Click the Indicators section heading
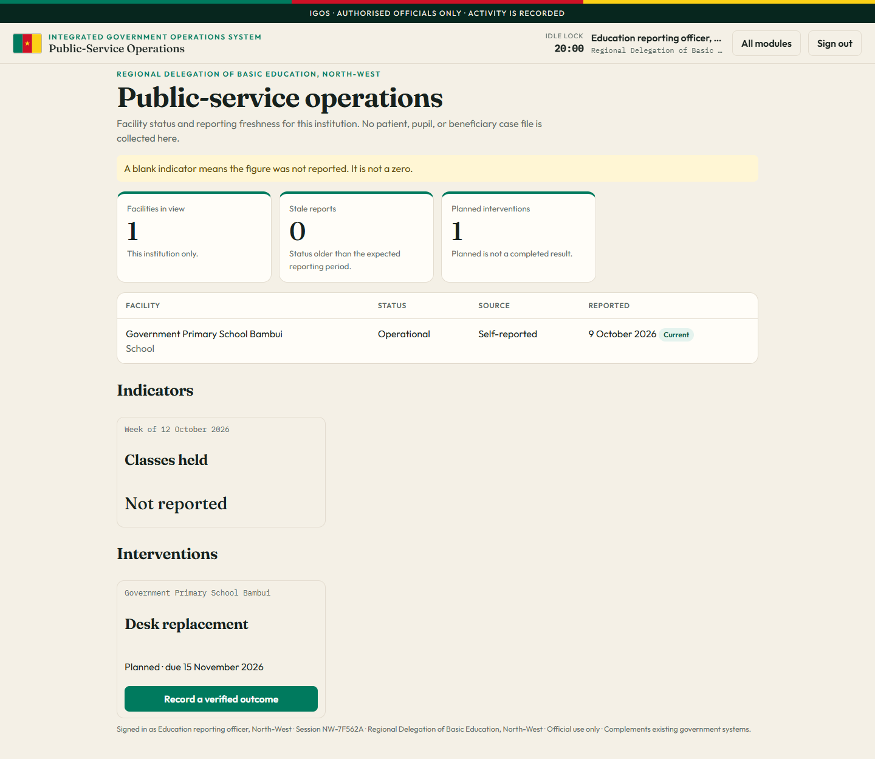This screenshot has height=759, width=875. coord(155,390)
